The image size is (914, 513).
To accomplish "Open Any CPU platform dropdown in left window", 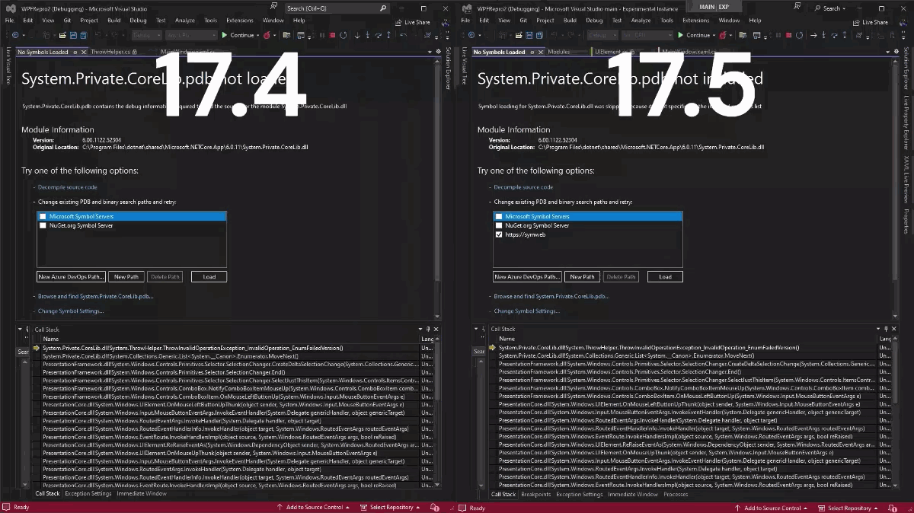I will click(x=191, y=35).
